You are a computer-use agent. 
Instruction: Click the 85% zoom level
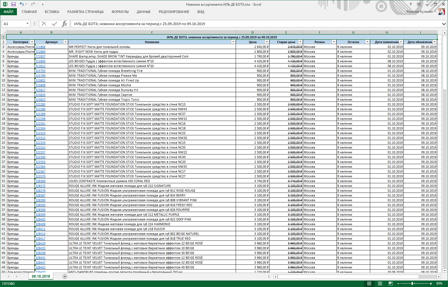click(439, 283)
